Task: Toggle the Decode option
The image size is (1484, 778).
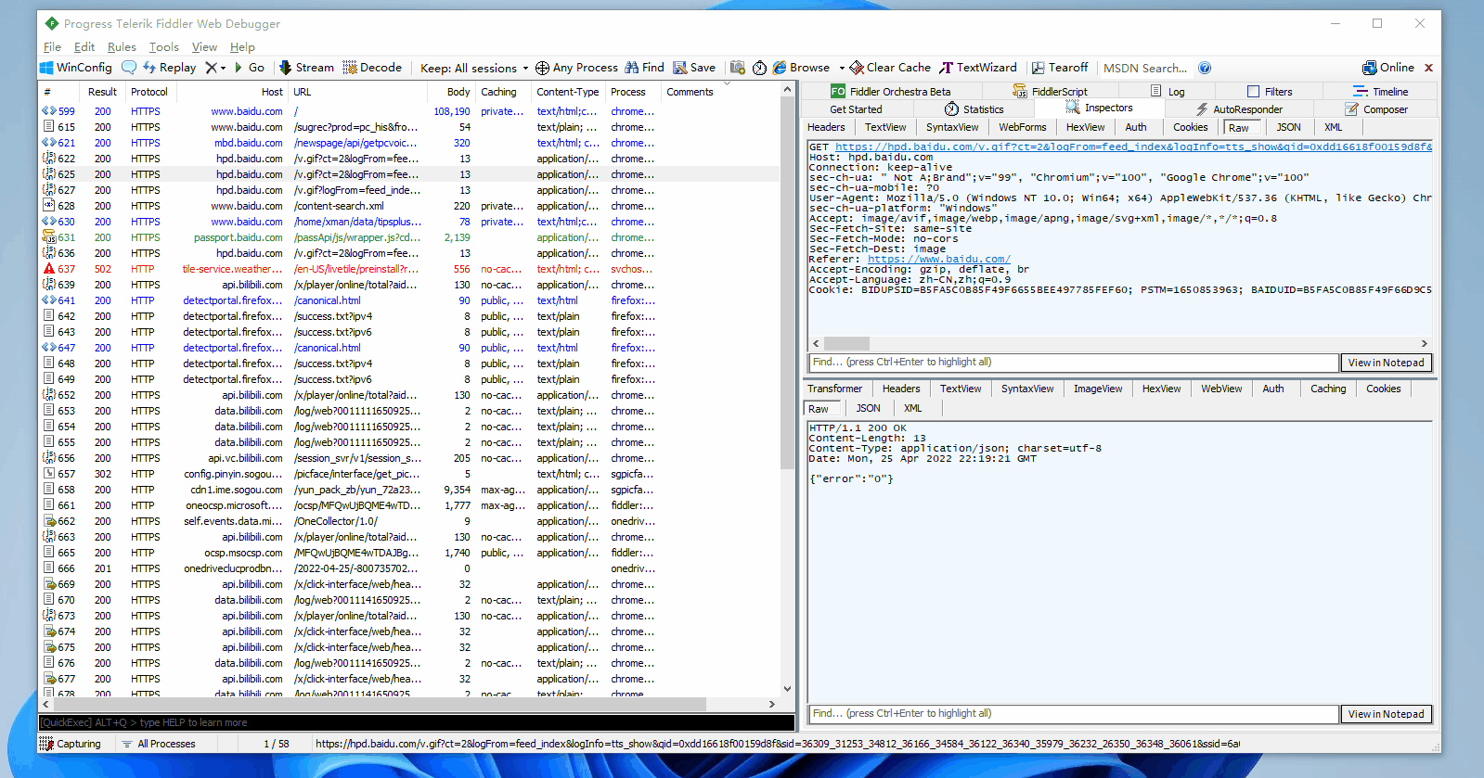Action: [x=372, y=68]
